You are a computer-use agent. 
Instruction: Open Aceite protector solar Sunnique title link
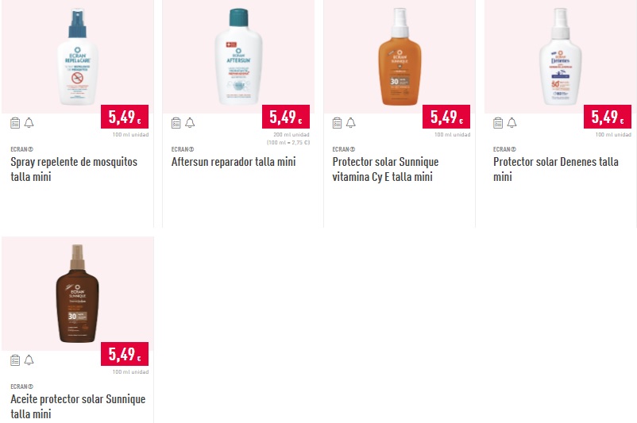[78, 406]
